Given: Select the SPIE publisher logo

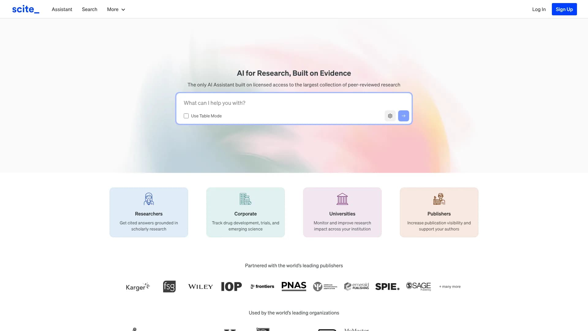Looking at the screenshot, I should pos(387,286).
